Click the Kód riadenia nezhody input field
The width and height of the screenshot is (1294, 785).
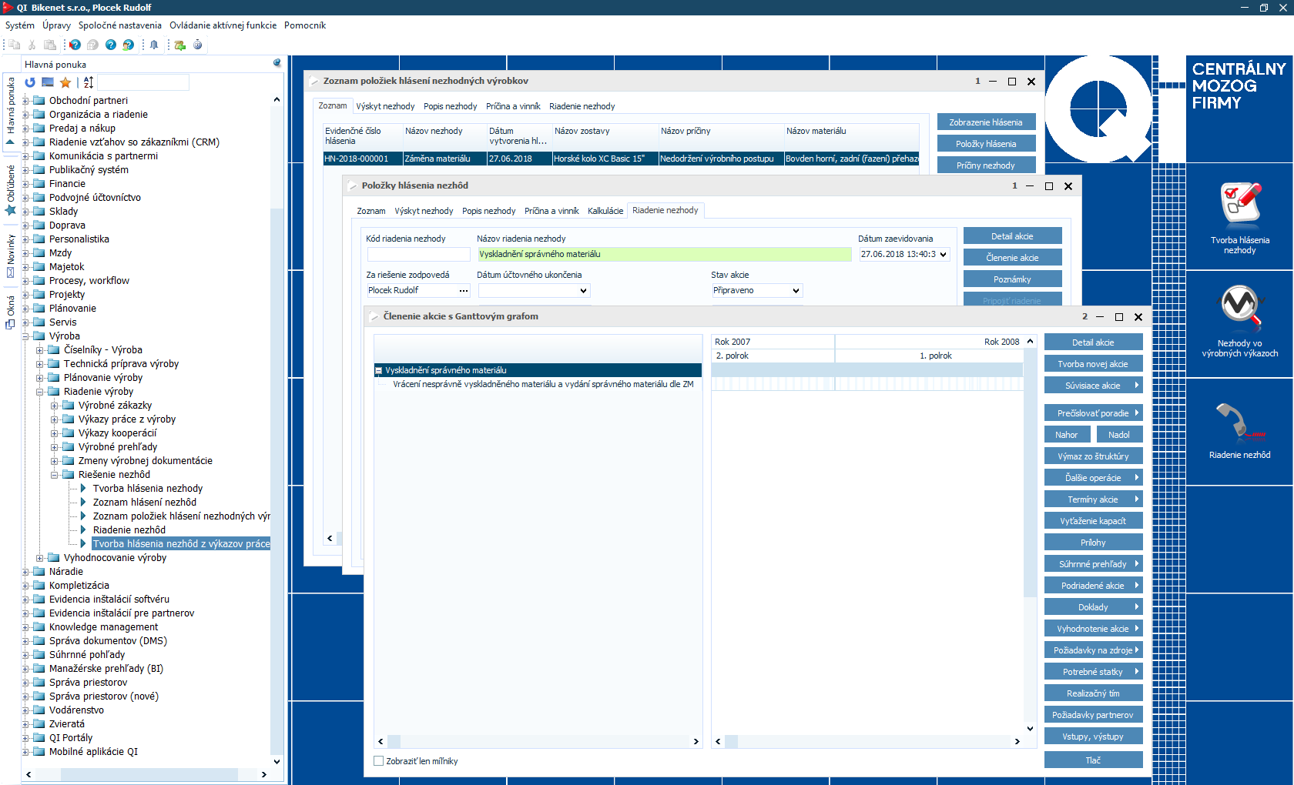coord(418,254)
